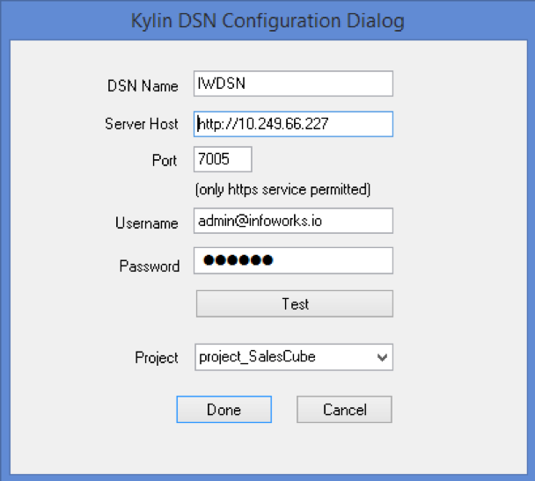
Task: Click the Test connection button
Action: click(295, 303)
